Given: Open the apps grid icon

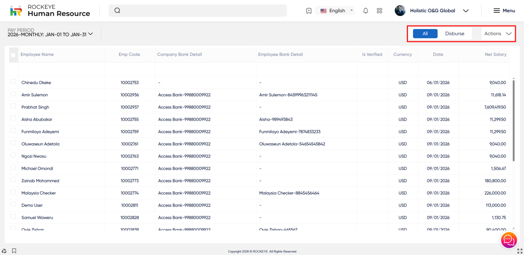Looking at the screenshot, I should tap(379, 11).
